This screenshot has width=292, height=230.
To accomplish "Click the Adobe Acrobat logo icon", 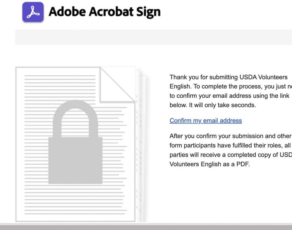I will pos(33,12).
